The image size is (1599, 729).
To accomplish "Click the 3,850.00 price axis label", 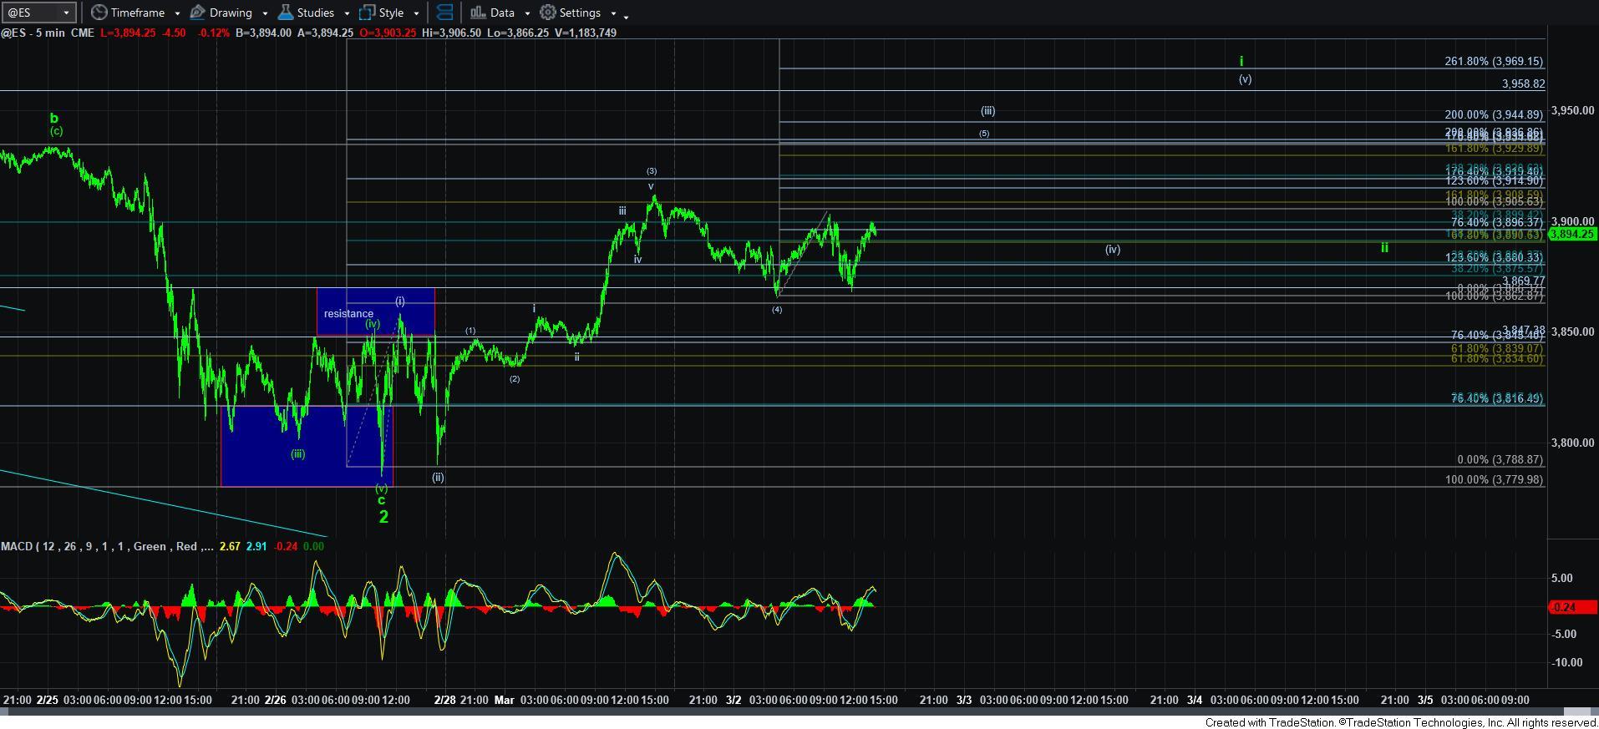I will [1572, 332].
